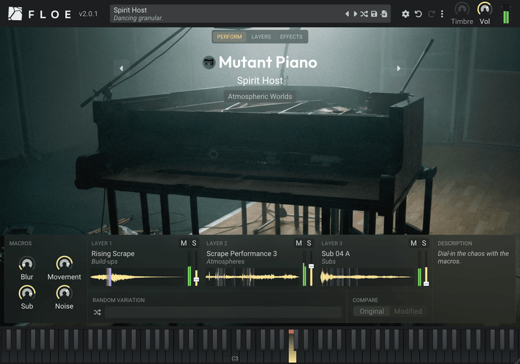Click the MACROS section heading
Image resolution: width=520 pixels, height=364 pixels.
tap(21, 243)
